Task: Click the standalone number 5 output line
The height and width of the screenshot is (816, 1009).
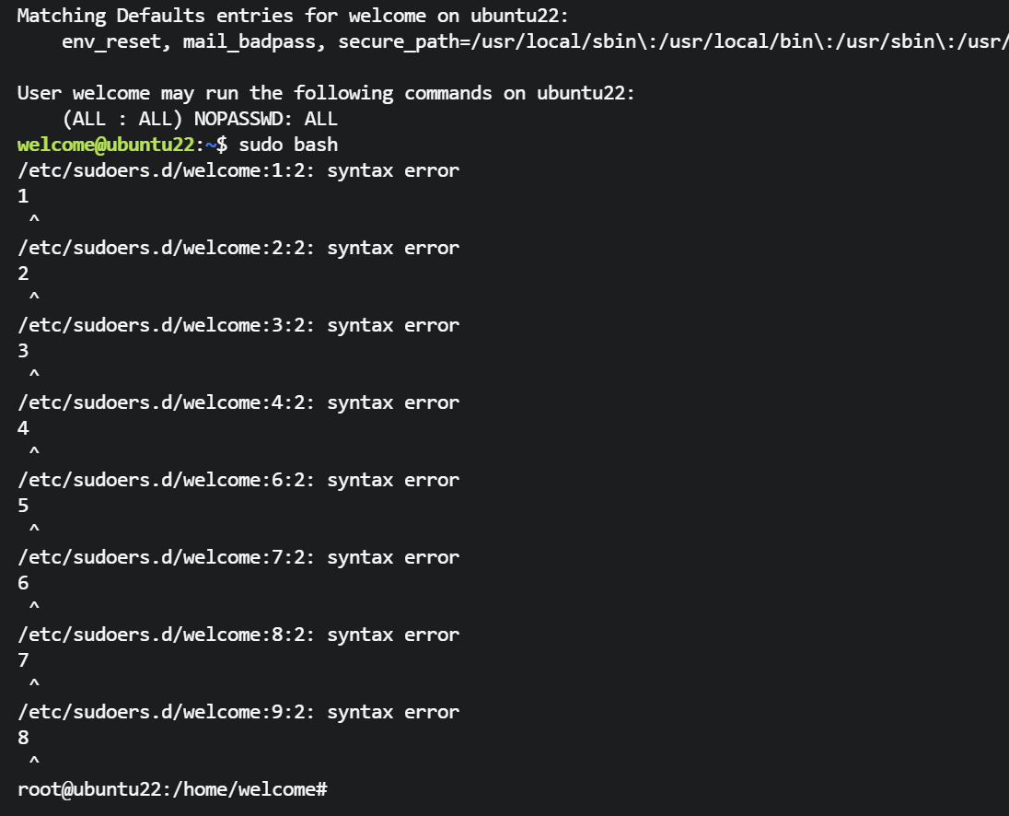Action: pos(23,506)
